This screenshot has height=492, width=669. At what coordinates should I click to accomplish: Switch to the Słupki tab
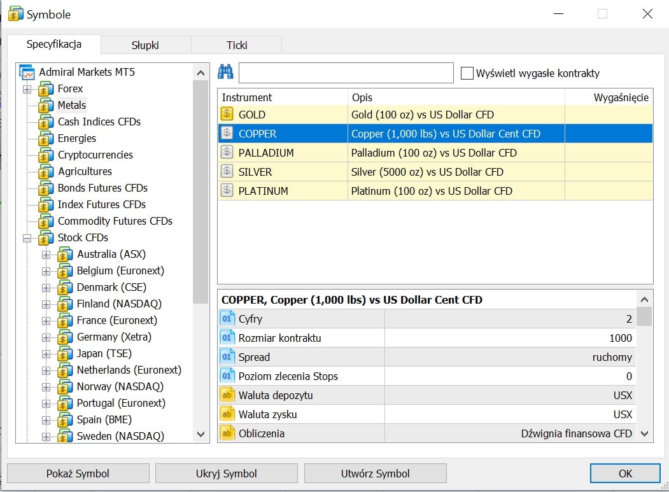tap(145, 45)
